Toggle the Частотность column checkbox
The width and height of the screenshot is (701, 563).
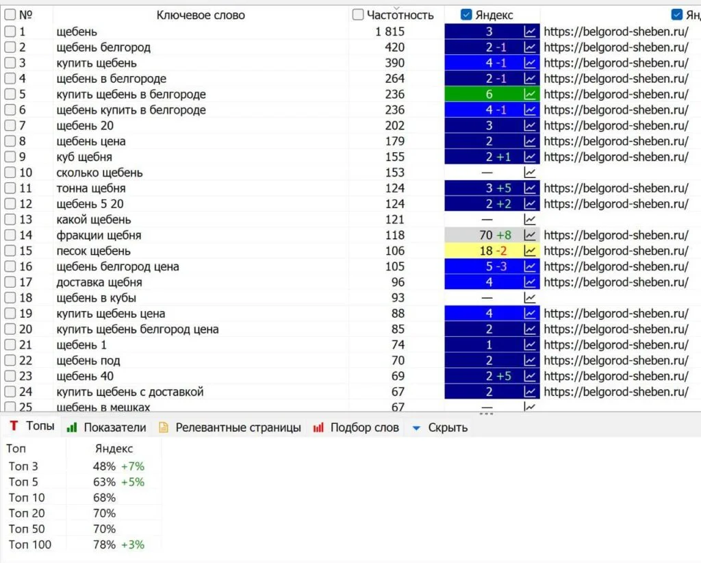pos(357,15)
